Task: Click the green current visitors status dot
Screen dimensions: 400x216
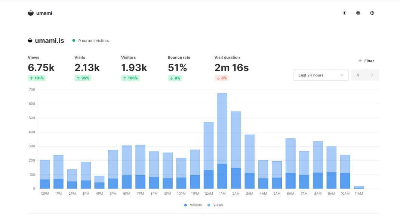Action: (74, 41)
